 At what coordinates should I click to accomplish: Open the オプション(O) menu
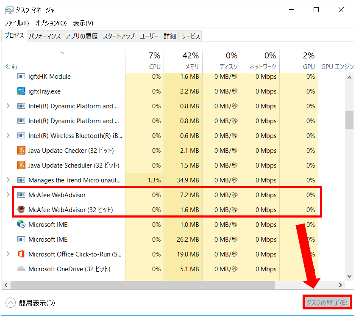point(51,23)
